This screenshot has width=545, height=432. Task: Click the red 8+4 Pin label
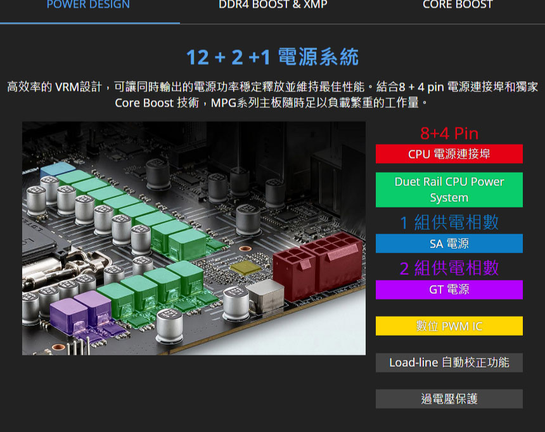449,133
